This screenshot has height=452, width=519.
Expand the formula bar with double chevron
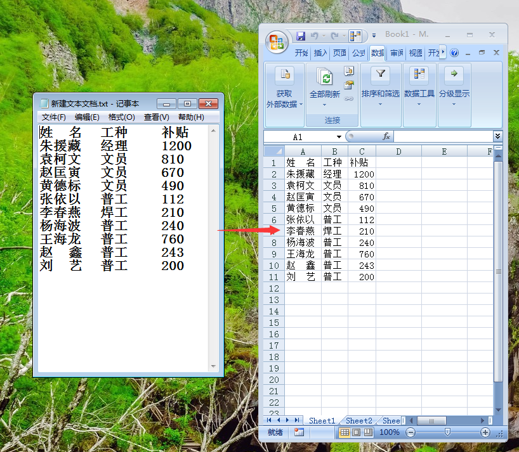[497, 136]
